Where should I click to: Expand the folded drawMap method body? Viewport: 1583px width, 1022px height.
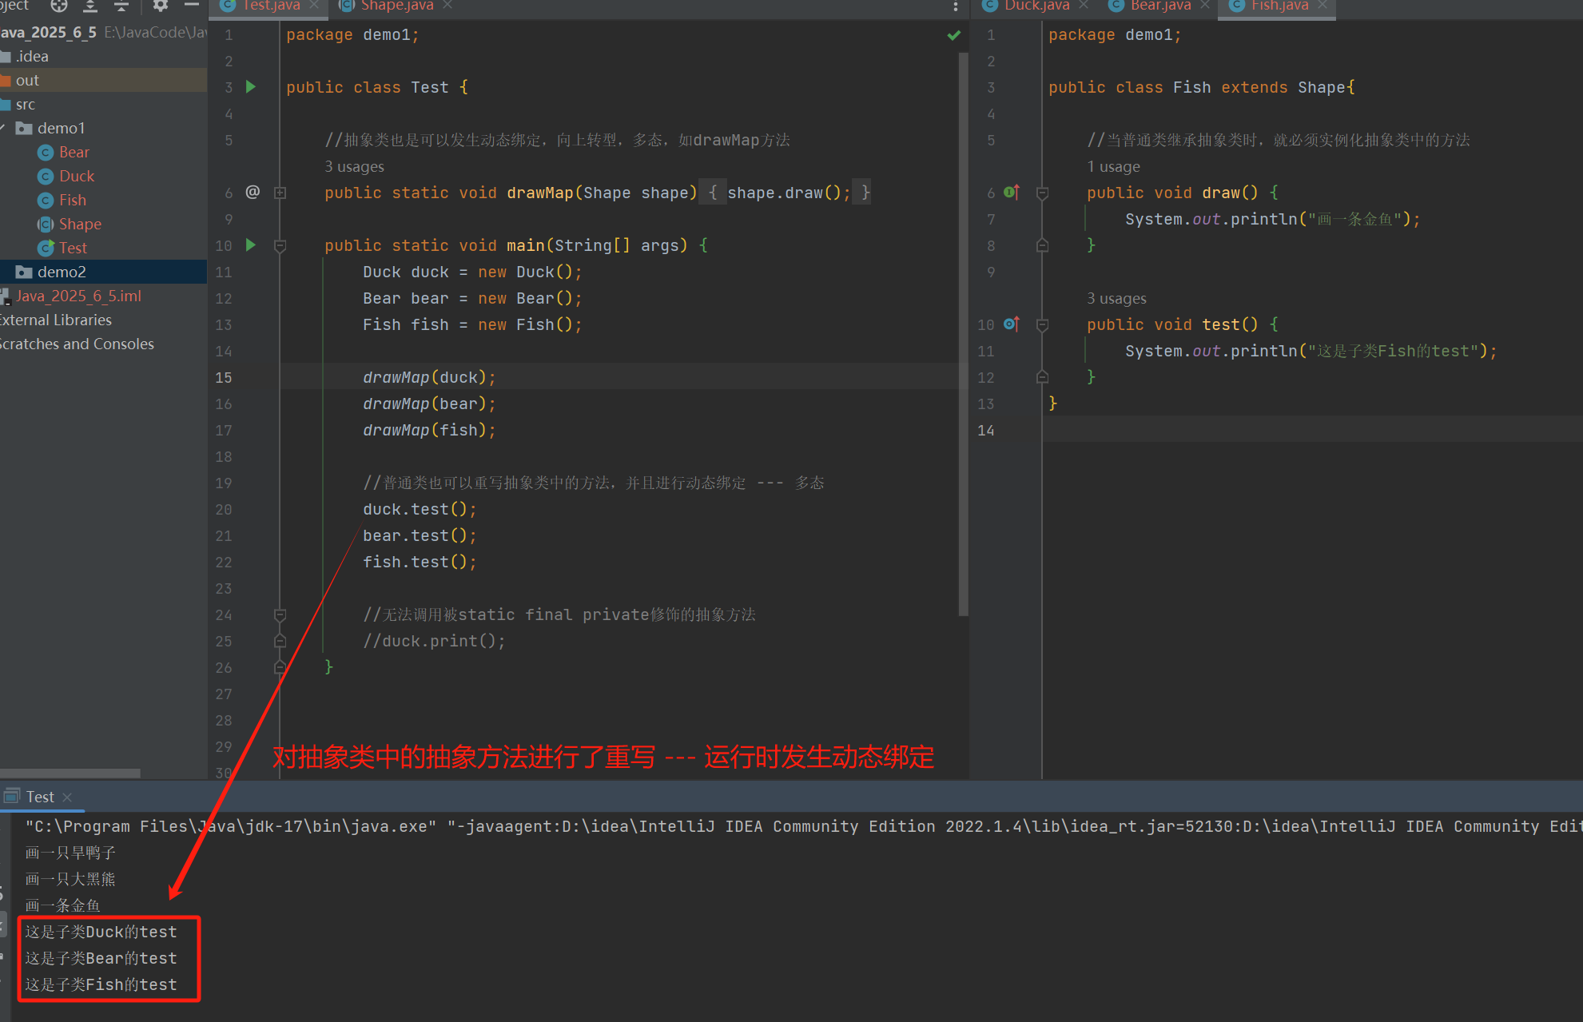tap(280, 193)
